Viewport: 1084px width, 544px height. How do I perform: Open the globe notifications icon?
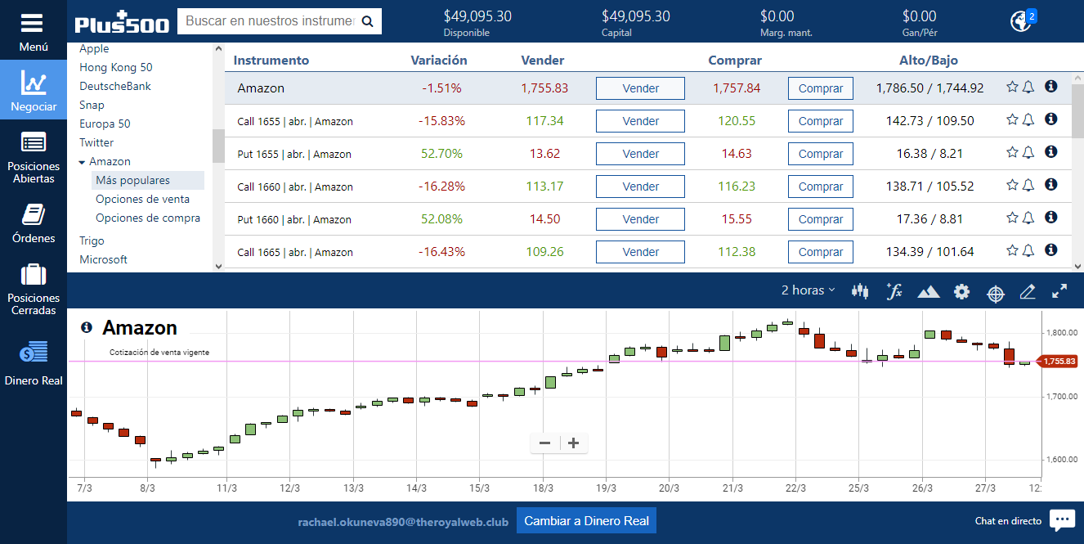1020,21
